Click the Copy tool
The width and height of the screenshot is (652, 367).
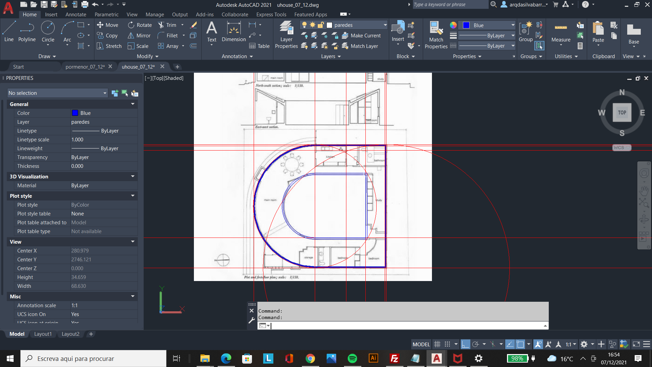coord(107,35)
